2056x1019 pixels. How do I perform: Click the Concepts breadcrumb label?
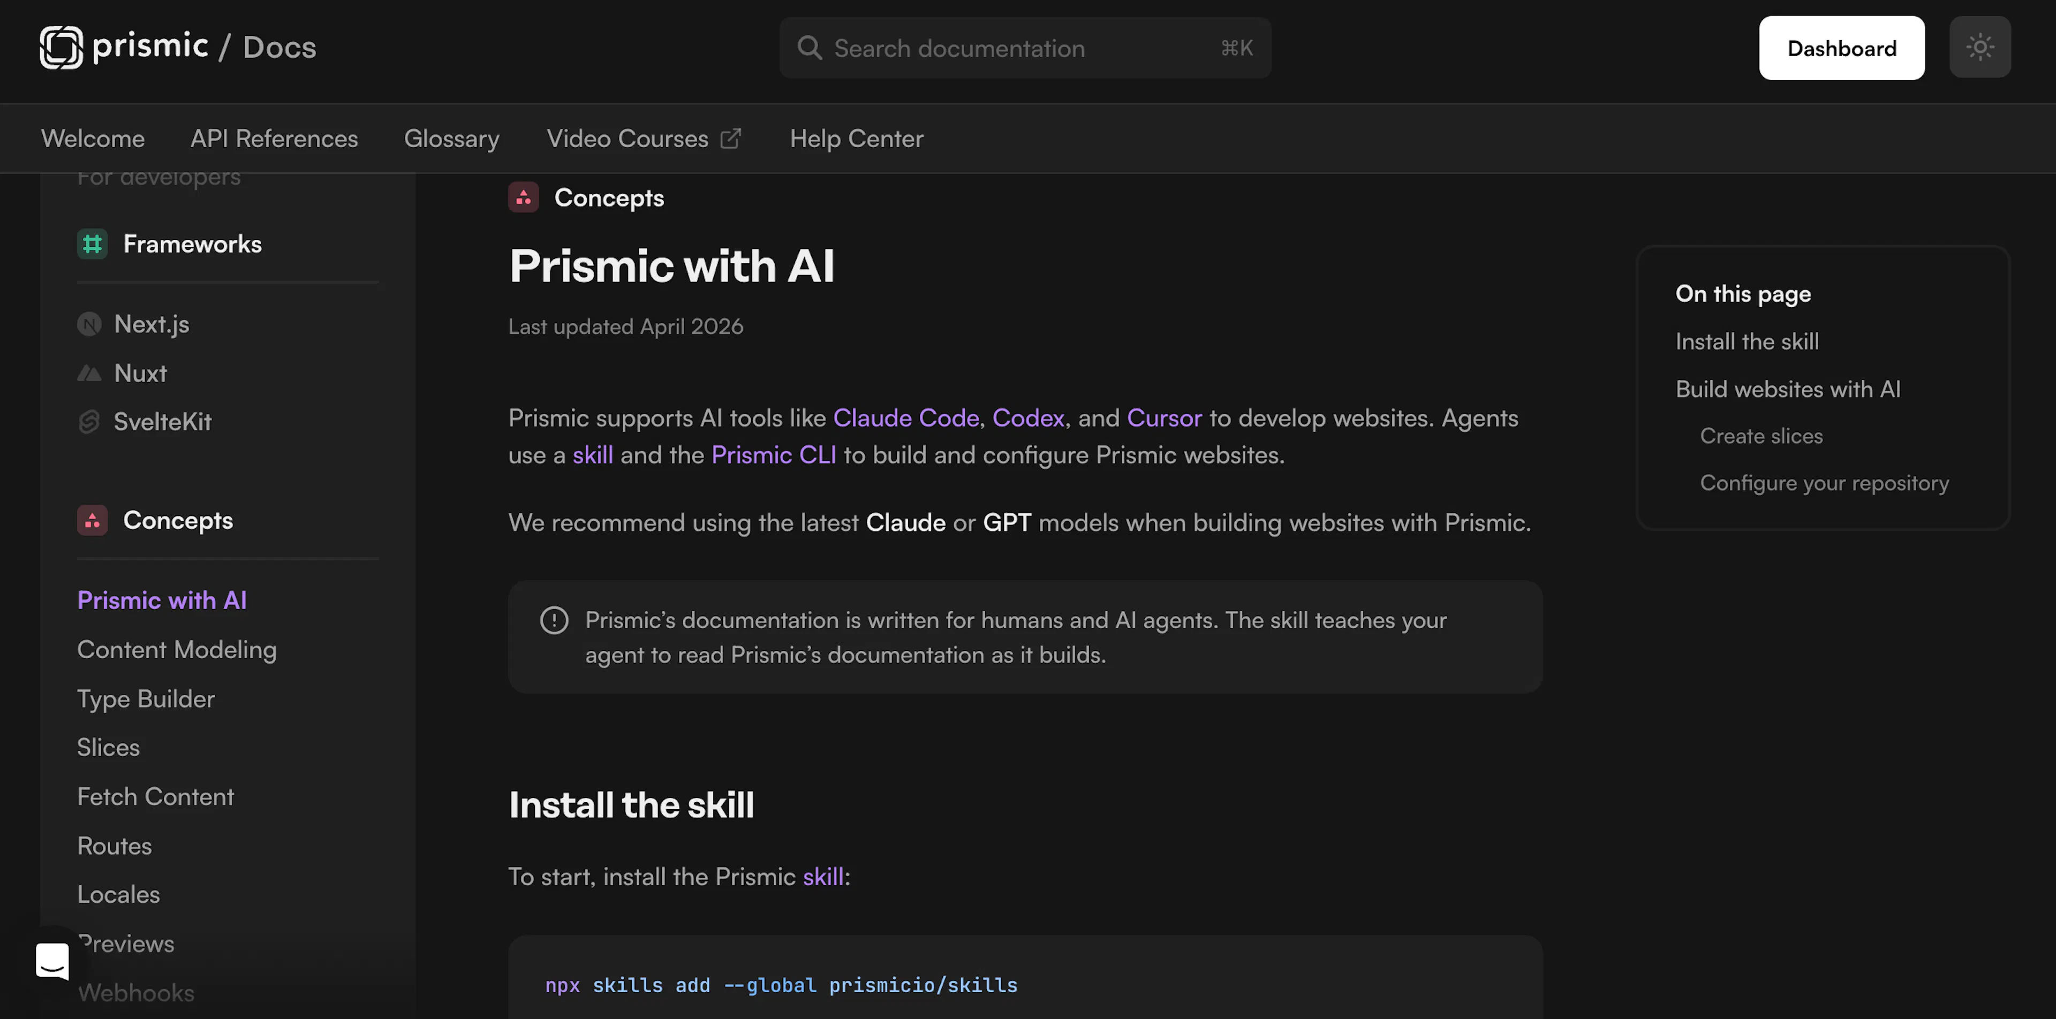point(609,199)
